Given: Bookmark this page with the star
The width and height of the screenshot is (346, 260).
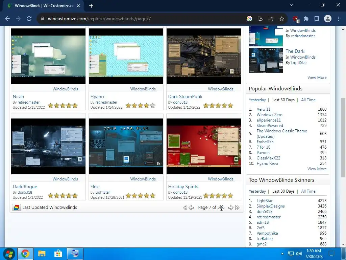Looking at the screenshot, I should pyautogui.click(x=282, y=19).
